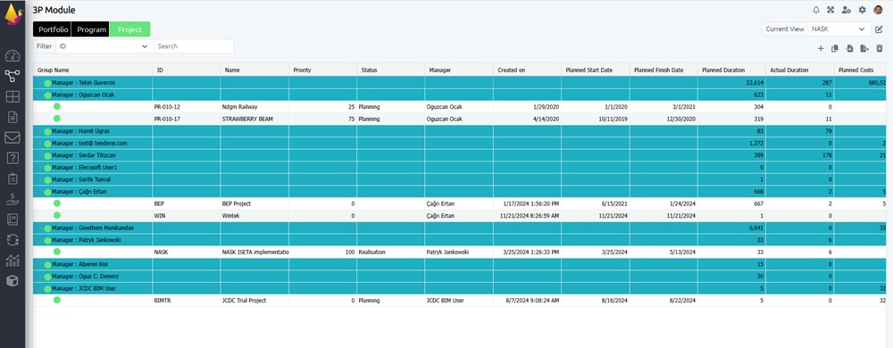893x348 pixels.
Task: Click the copy project icon
Action: pos(835,48)
